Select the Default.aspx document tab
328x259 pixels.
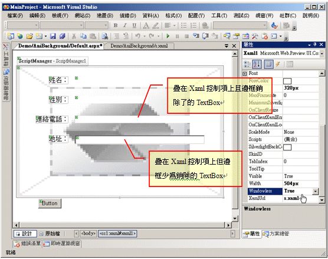click(60, 46)
